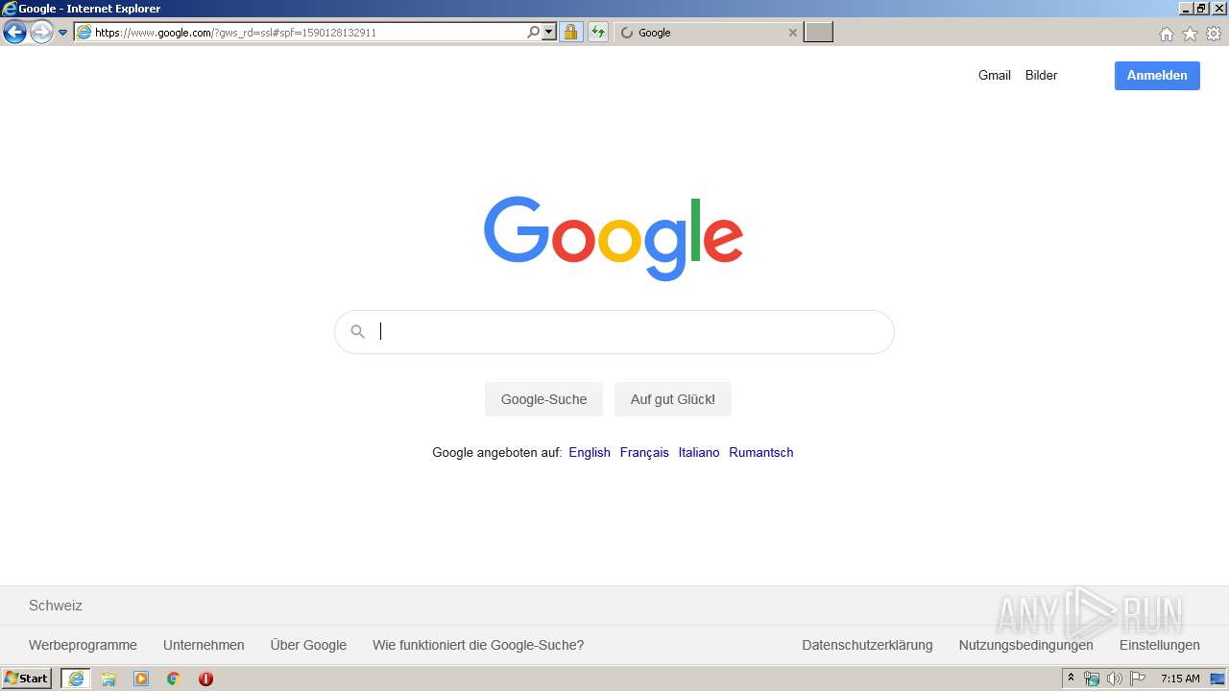Click the Google logo
Screen dimensions: 1229x691
tap(614, 239)
